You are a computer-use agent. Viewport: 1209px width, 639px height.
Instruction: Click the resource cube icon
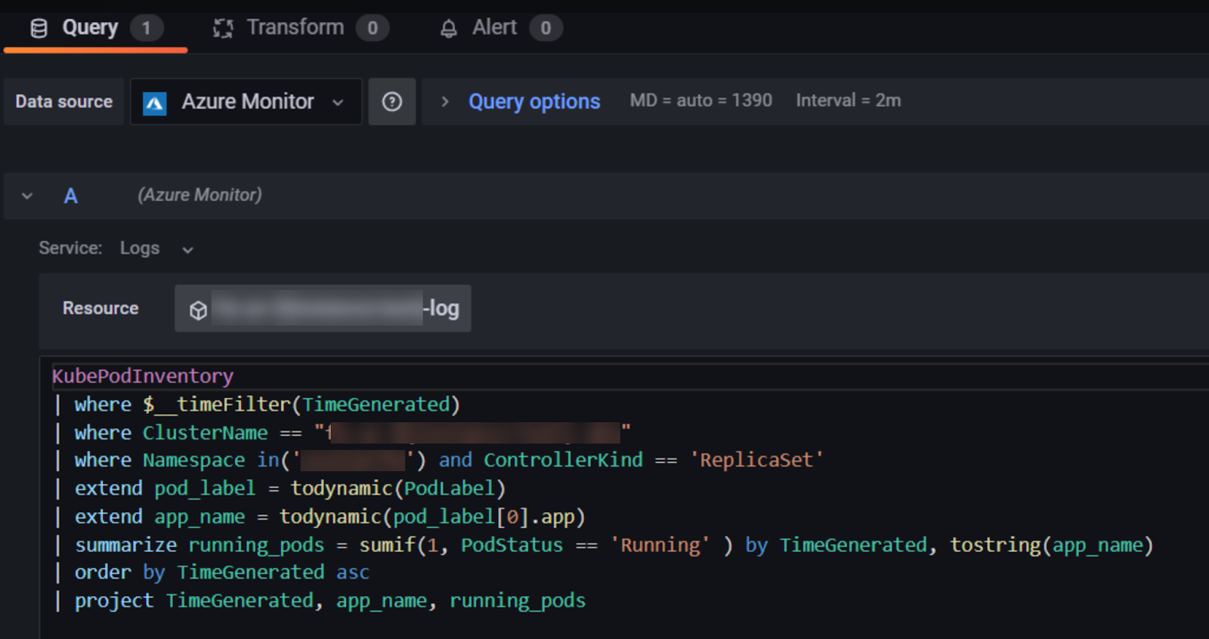tap(198, 310)
